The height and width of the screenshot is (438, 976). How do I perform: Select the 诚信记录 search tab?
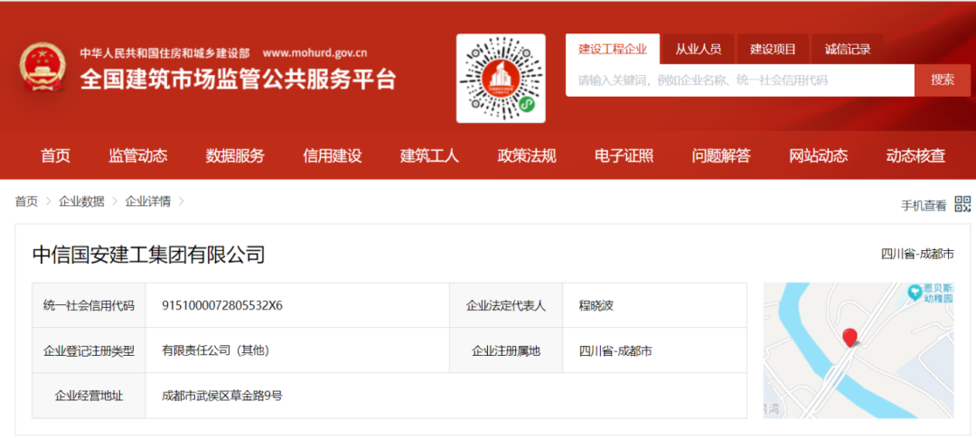tap(847, 50)
